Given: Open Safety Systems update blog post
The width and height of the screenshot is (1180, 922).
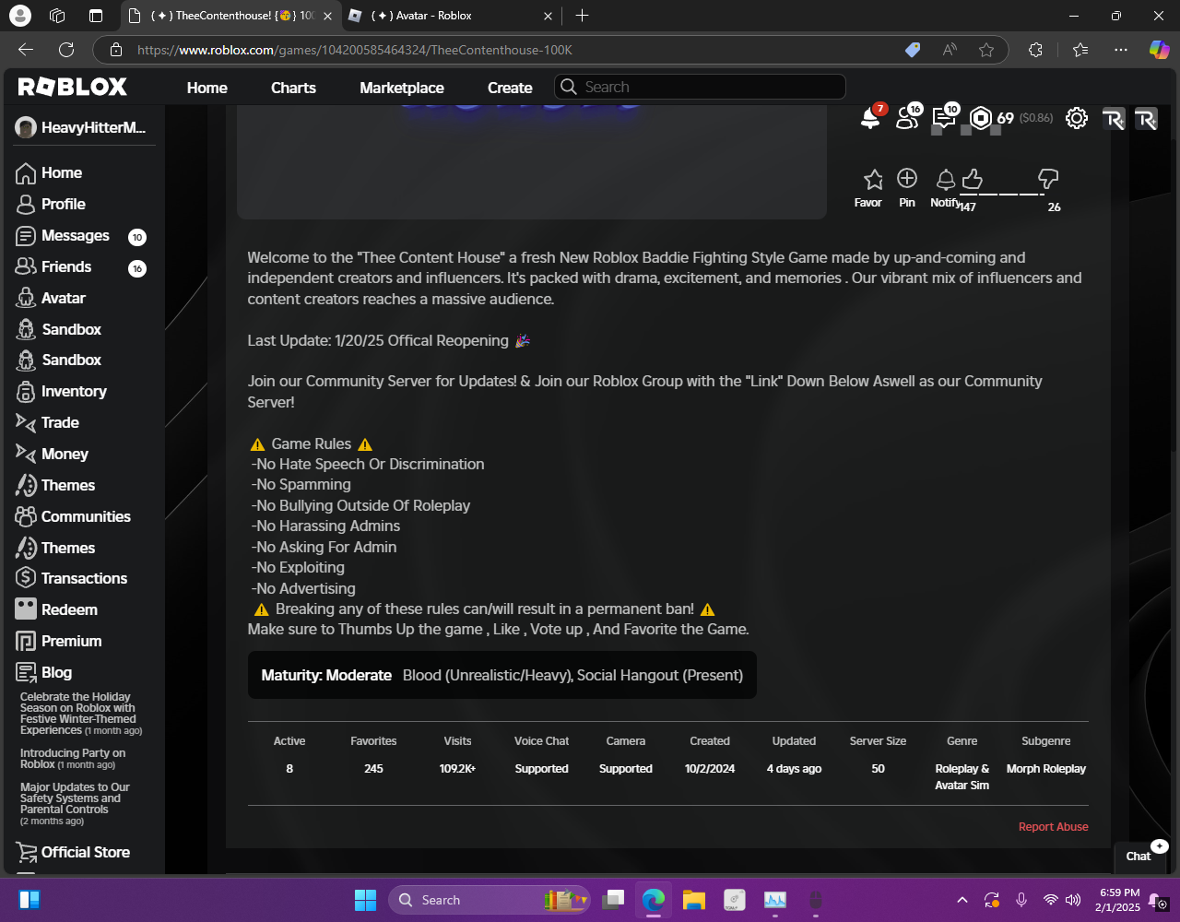Looking at the screenshot, I should click(x=76, y=804).
